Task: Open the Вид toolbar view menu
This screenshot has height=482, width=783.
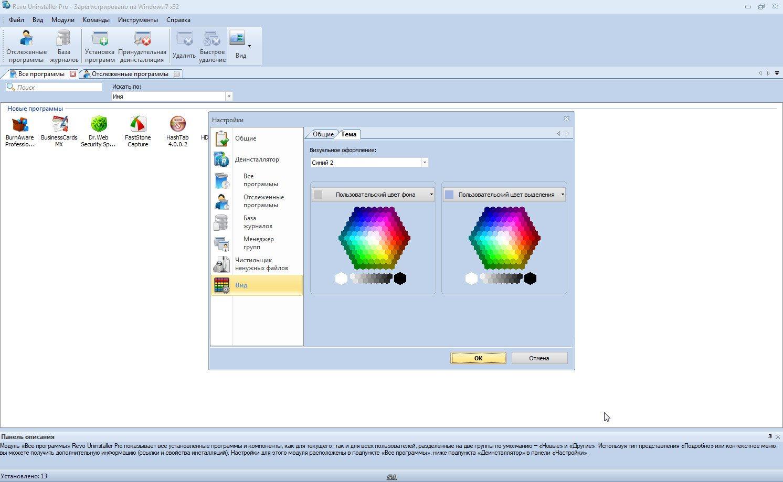Action: [x=240, y=46]
